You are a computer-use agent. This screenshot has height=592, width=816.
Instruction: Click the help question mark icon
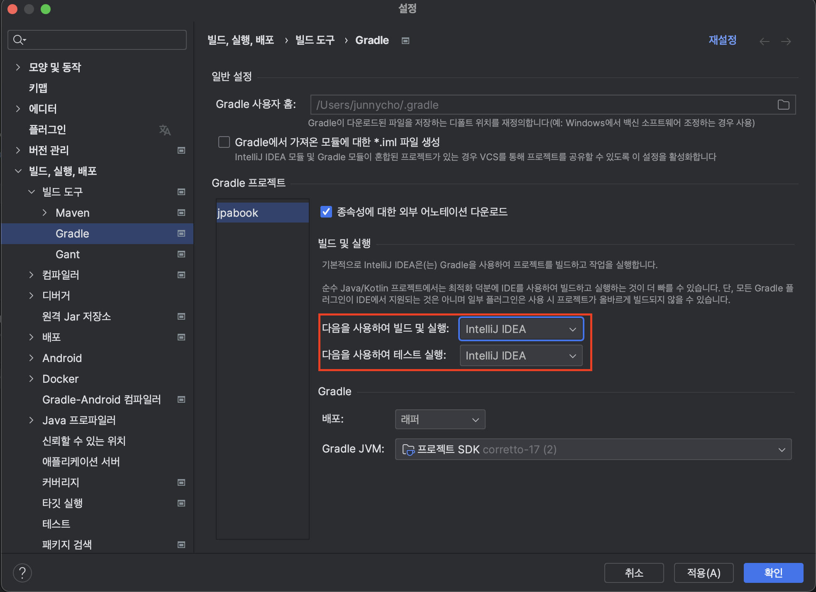[22, 573]
